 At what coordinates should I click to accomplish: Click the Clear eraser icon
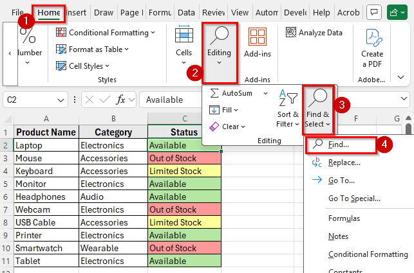click(x=214, y=127)
